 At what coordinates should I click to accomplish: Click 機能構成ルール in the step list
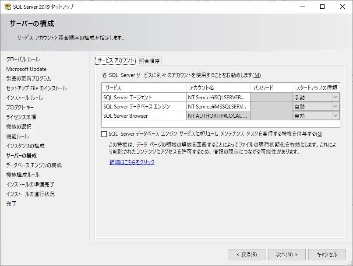23,175
